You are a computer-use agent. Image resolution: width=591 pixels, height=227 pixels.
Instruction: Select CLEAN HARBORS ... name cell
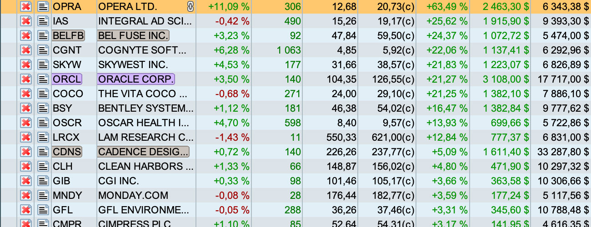point(146,167)
